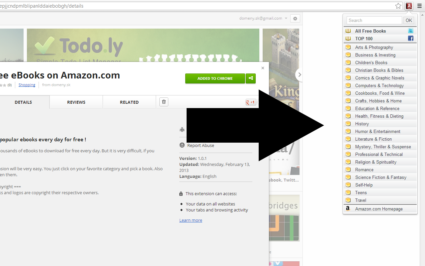Select Humor & Entertainment category
Viewport: 425px width, 266px height.
[380, 131]
